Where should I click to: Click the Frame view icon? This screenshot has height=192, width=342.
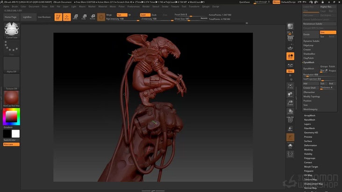290,86
